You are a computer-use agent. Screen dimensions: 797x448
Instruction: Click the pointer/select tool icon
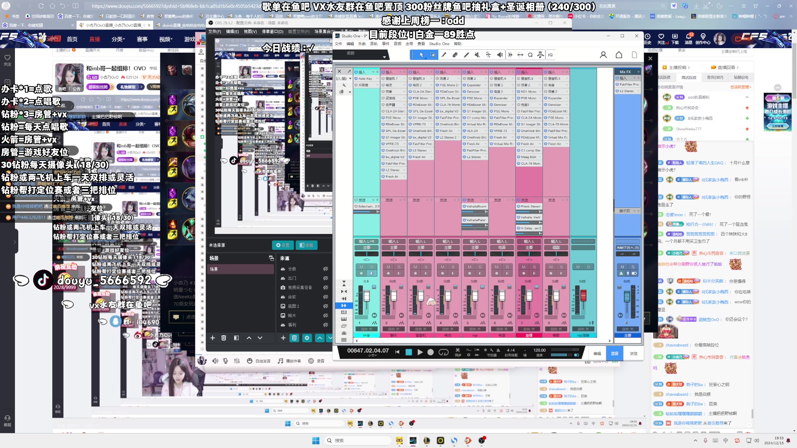click(421, 55)
